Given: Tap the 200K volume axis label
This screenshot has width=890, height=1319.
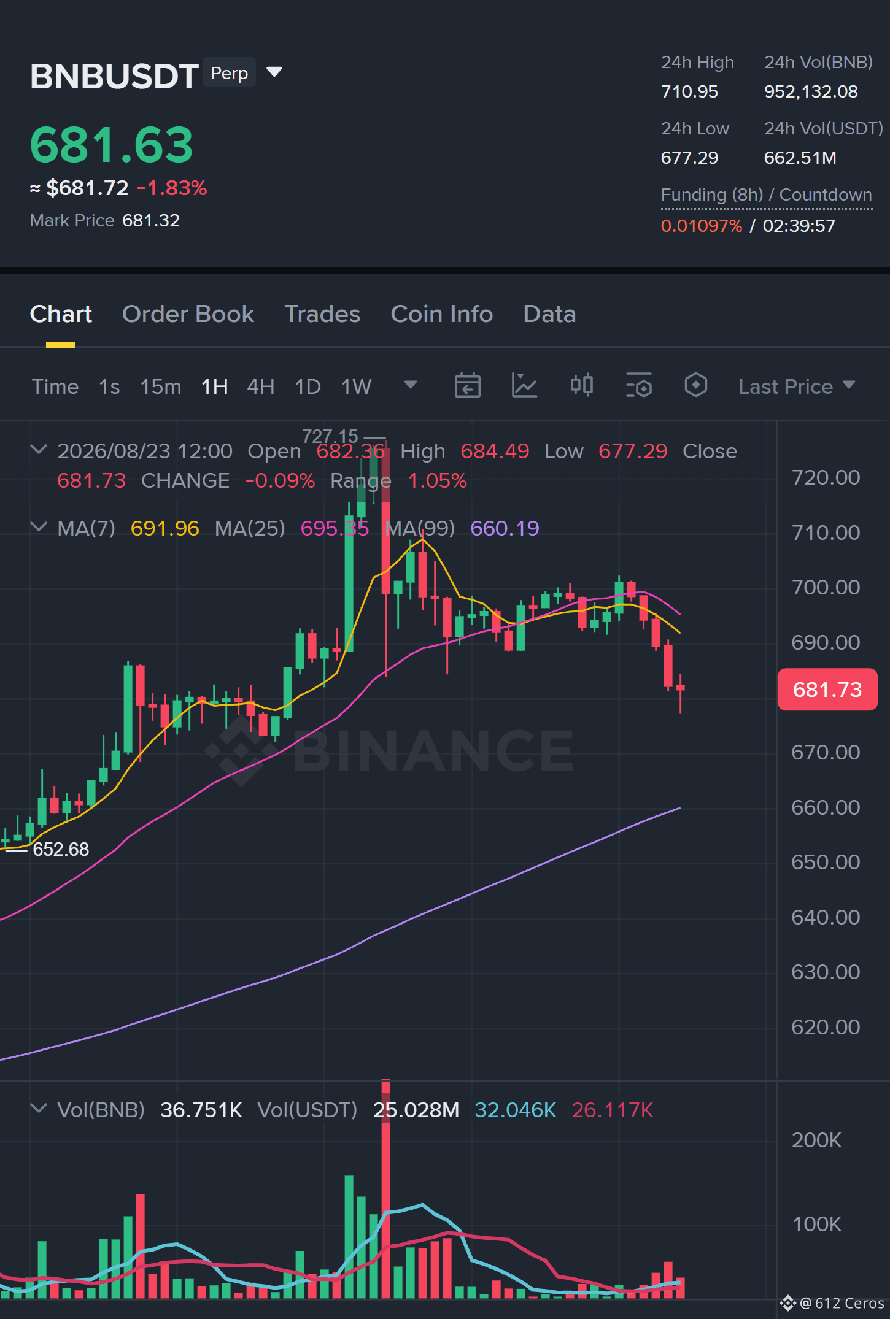Looking at the screenshot, I should (x=816, y=1140).
